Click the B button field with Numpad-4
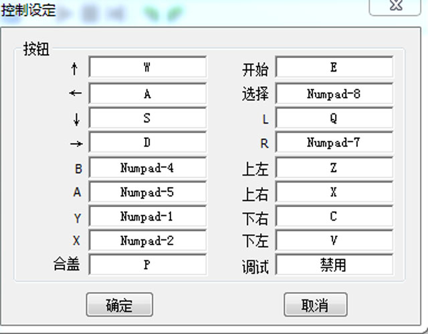Screen dimensions: 428x334 pyautogui.click(x=147, y=168)
